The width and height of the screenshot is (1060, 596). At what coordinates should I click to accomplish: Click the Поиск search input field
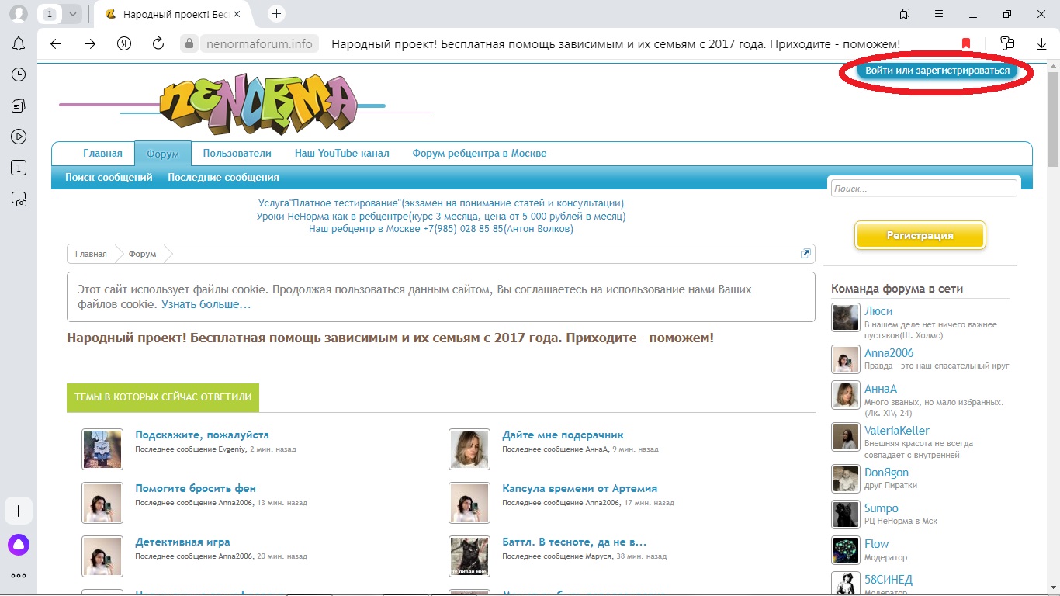pyautogui.click(x=923, y=189)
